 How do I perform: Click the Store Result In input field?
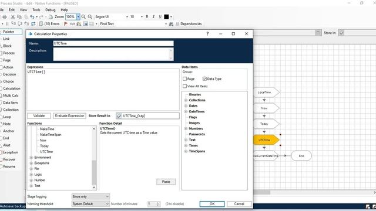pyautogui.click(x=147, y=116)
